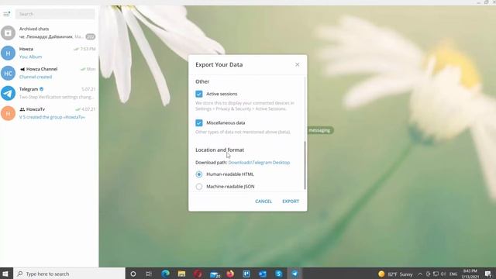The image size is (496, 279).
Task: Select Machine-readable JSON format
Action: tap(199, 187)
